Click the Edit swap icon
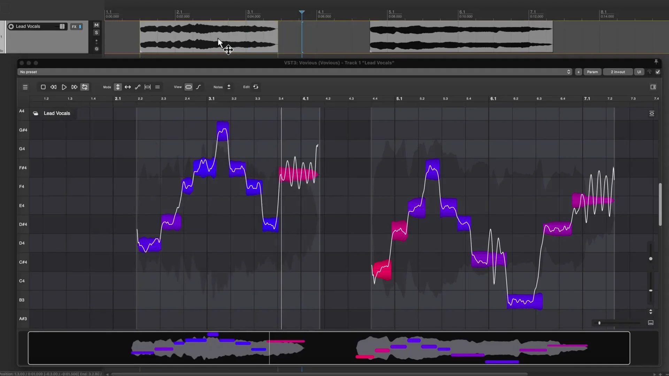Viewport: 669px width, 376px height. 256,87
